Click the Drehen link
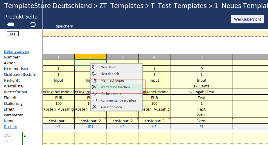The height and width of the screenshot is (145, 268). [x=10, y=127]
